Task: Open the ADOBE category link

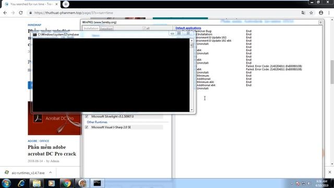Action: 32,141
